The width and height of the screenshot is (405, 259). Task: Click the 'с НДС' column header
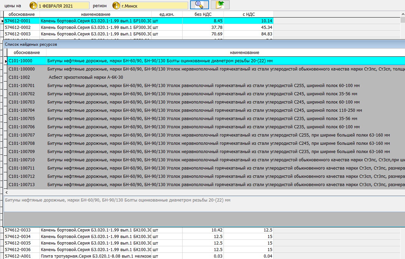249,14
